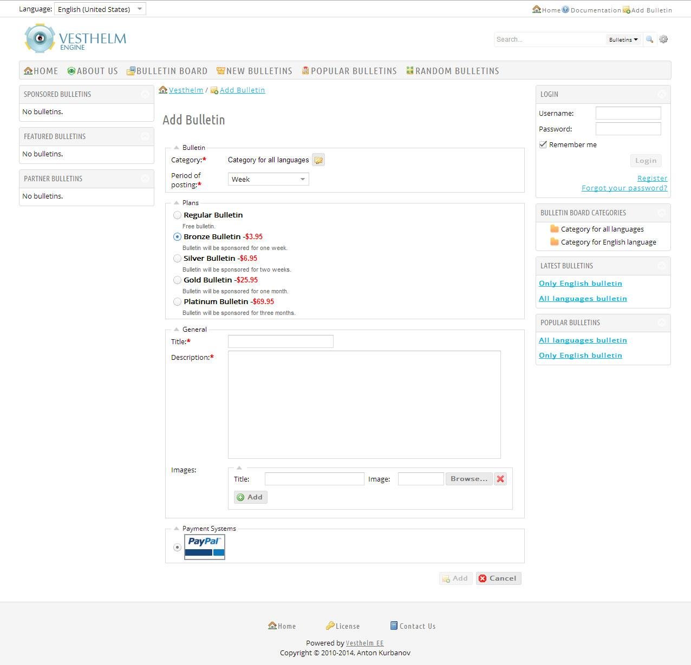Click the Add Bulletin icon in top bar
Viewport: 691px width, 665px height.
(626, 9)
